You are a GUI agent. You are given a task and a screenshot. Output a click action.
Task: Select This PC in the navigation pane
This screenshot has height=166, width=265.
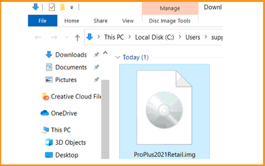pyautogui.click(x=61, y=130)
